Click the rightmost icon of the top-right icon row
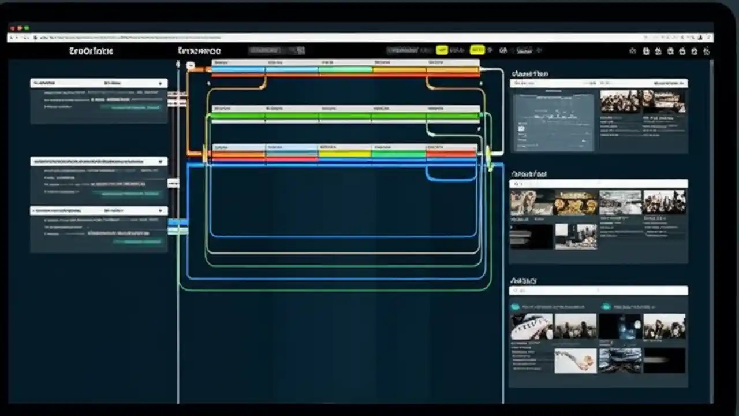The height and width of the screenshot is (416, 739). (707, 51)
